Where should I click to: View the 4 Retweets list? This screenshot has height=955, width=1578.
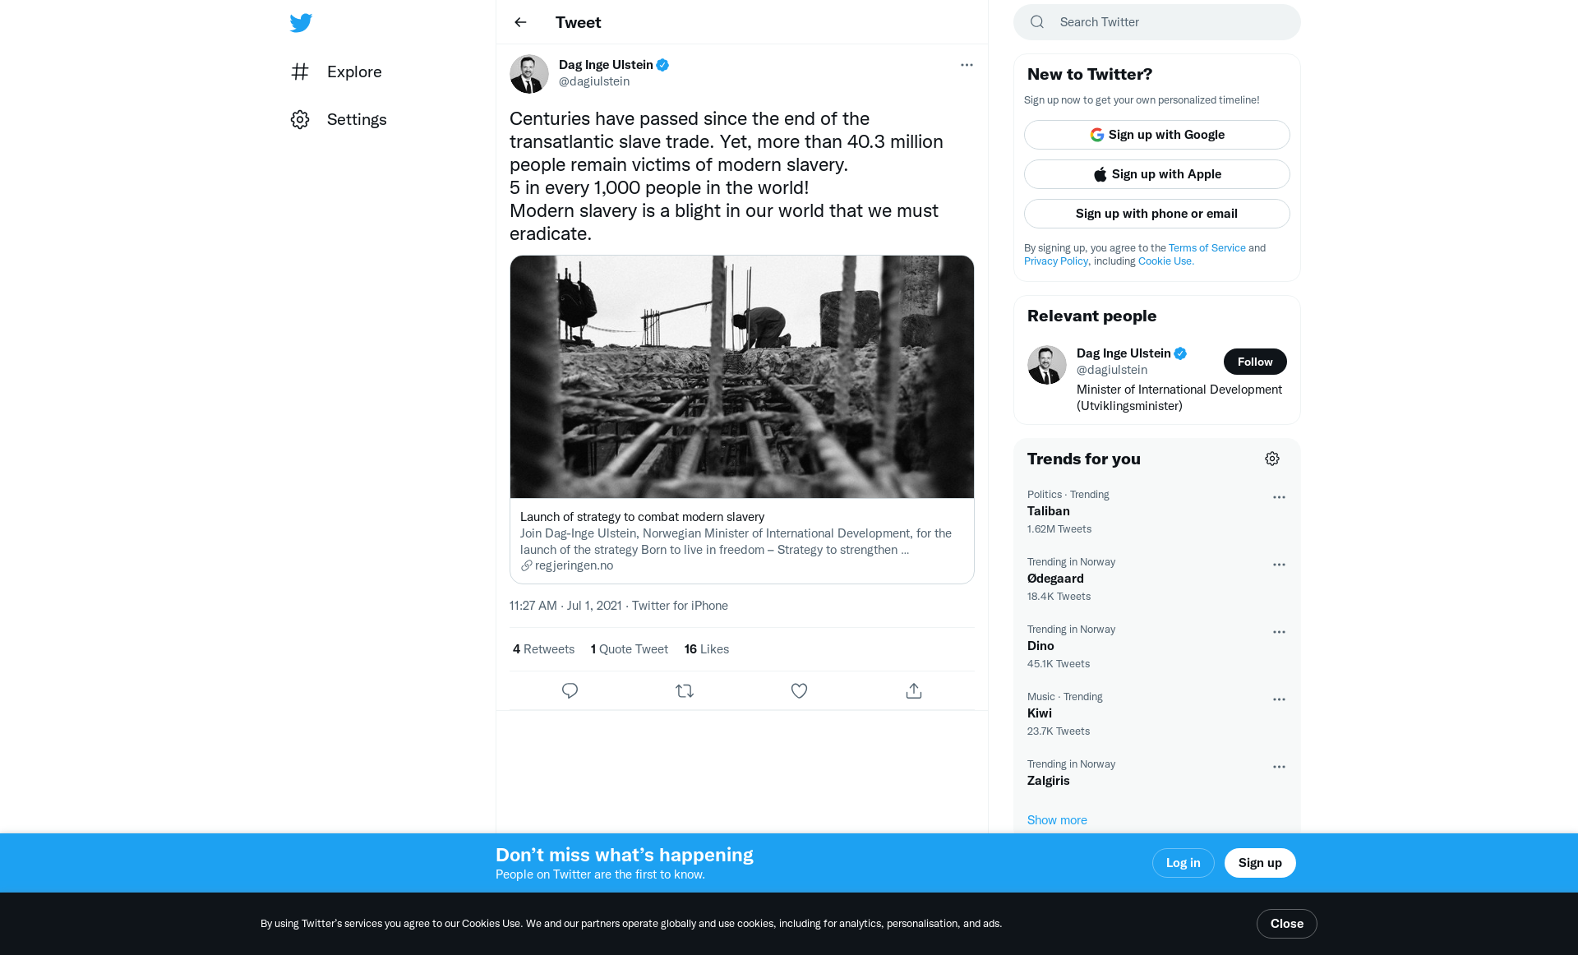[x=543, y=649]
